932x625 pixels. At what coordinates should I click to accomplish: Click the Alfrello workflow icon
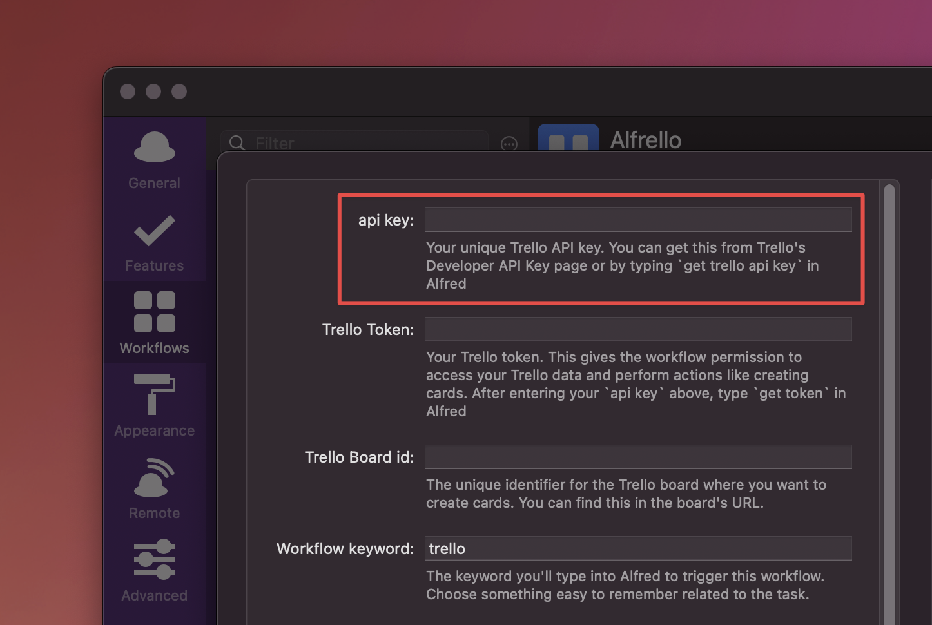(568, 137)
